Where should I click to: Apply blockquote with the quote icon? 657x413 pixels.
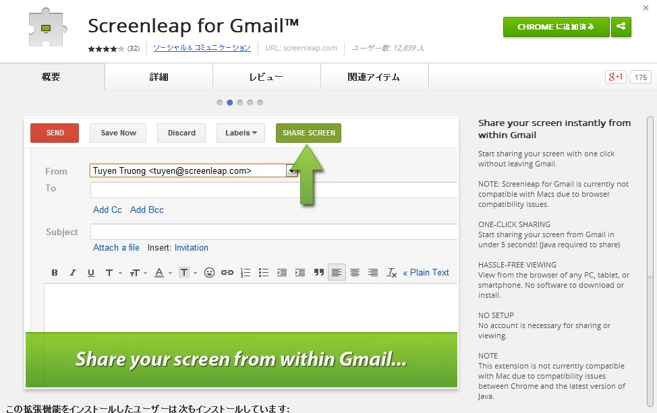coord(319,273)
